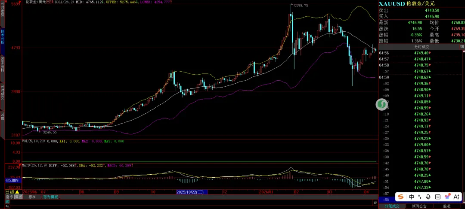Switch to 分笔成交 bottom tab

point(392,206)
